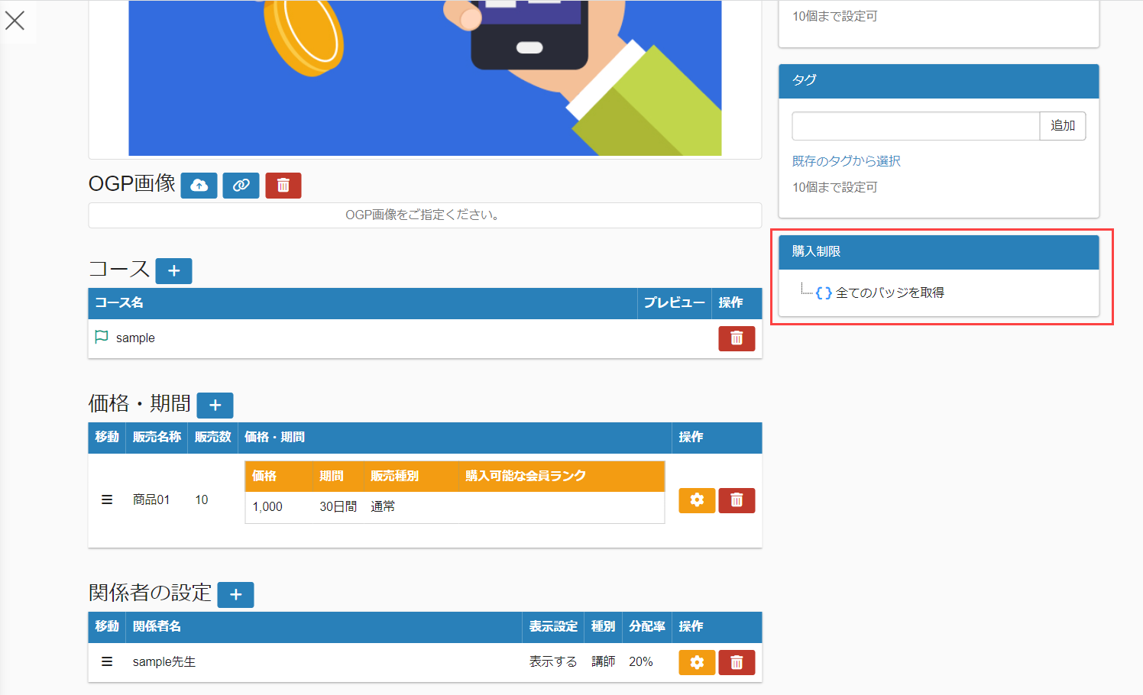Click the 追加 tag button
The height and width of the screenshot is (695, 1143).
(x=1062, y=126)
